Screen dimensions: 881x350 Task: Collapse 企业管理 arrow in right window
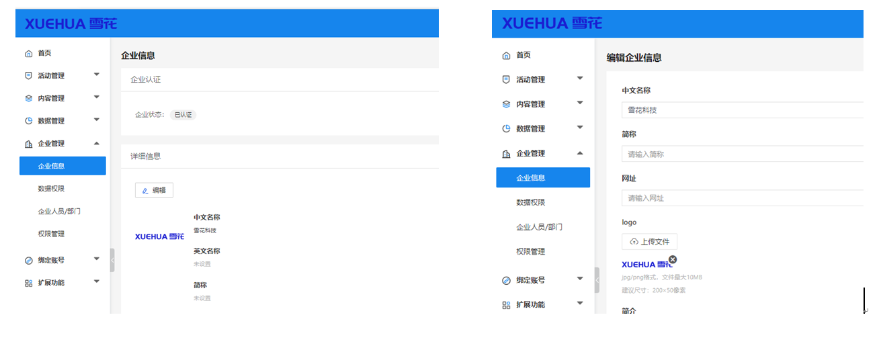tap(581, 153)
